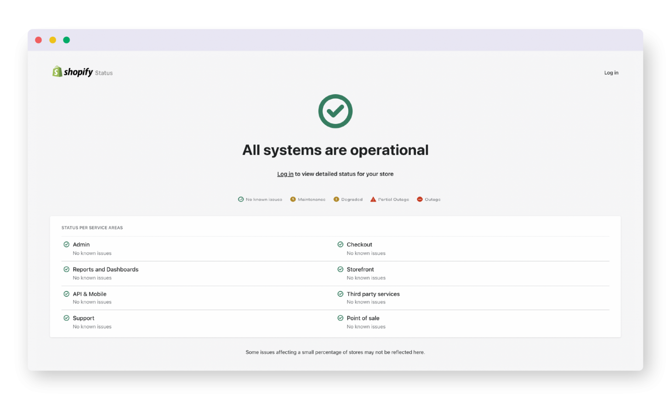Select the Support service row
This screenshot has height=400, width=671.
pos(83,318)
